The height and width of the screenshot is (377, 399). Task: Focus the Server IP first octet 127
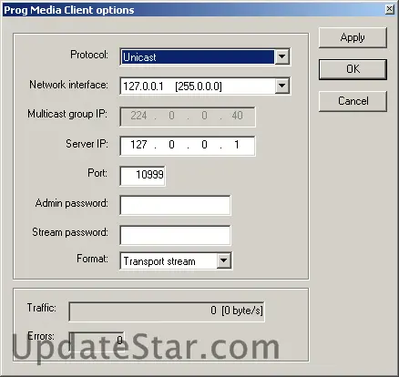tap(138, 145)
